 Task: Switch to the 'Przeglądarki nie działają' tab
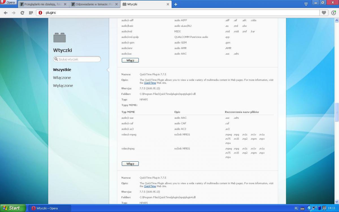[43, 4]
